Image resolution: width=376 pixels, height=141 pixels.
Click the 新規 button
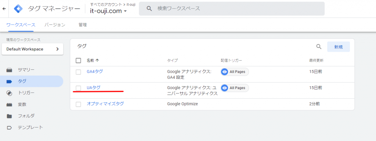pyautogui.click(x=338, y=47)
